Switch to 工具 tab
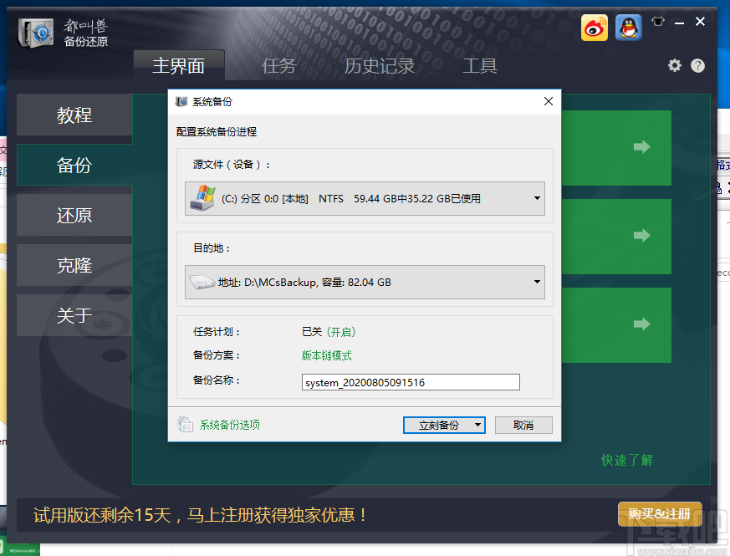This screenshot has width=730, height=556. coord(480,66)
